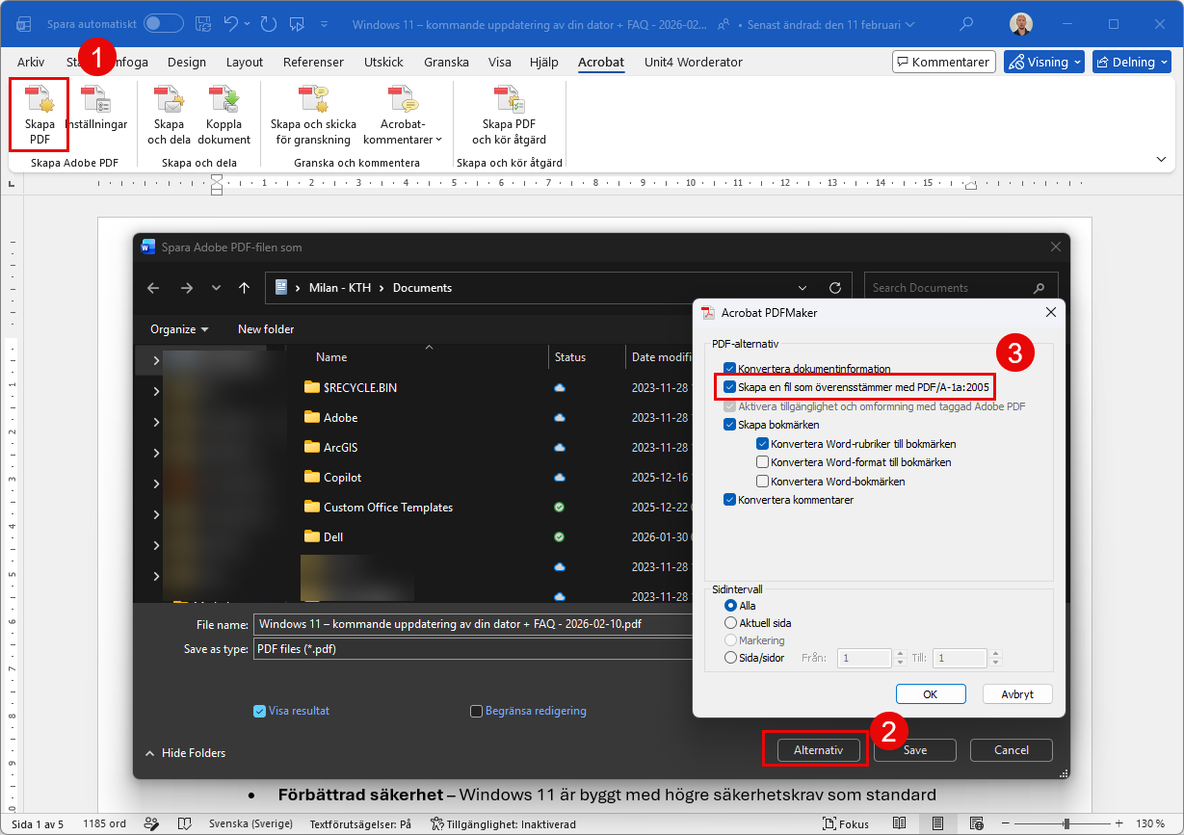This screenshot has width=1184, height=835.
Task: Click Save in the save dialog
Action: [x=915, y=749]
